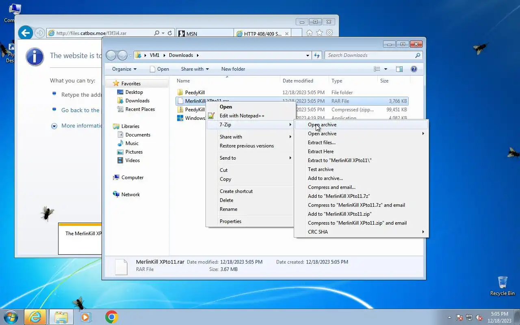Open Downloads in the Favorites sidebar
520x325 pixels.
137,101
